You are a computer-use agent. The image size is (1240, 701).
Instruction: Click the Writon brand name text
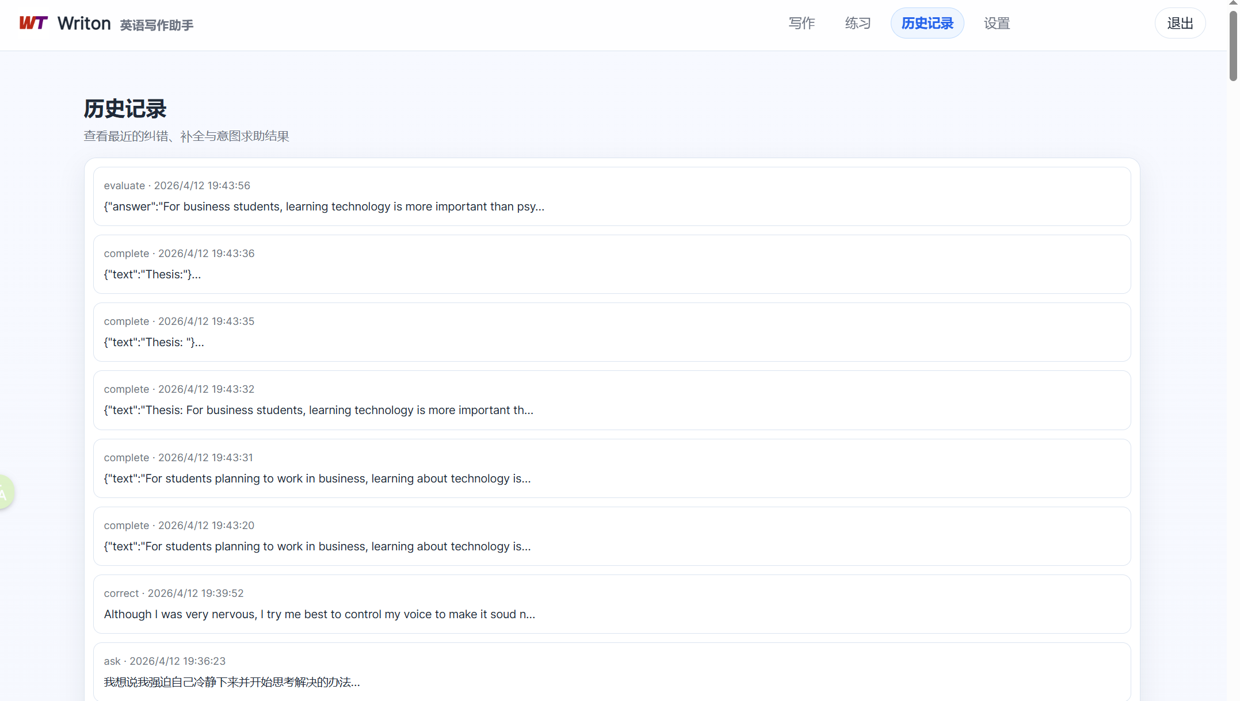click(x=84, y=24)
